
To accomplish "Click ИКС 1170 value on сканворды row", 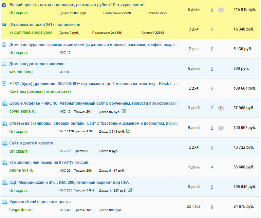I will click(66, 131).
